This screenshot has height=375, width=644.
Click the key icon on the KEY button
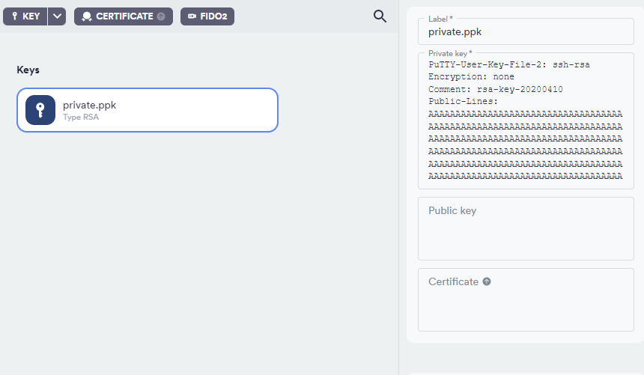click(x=15, y=16)
